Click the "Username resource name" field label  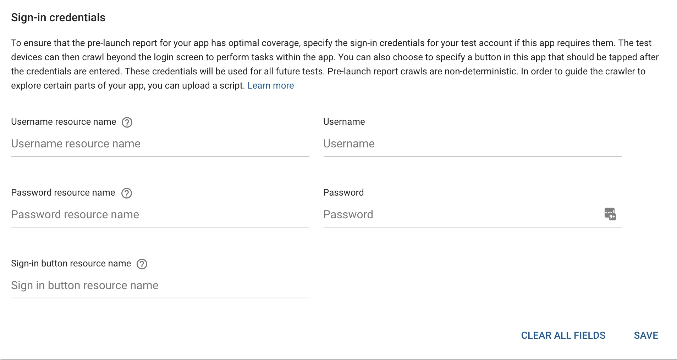[64, 122]
